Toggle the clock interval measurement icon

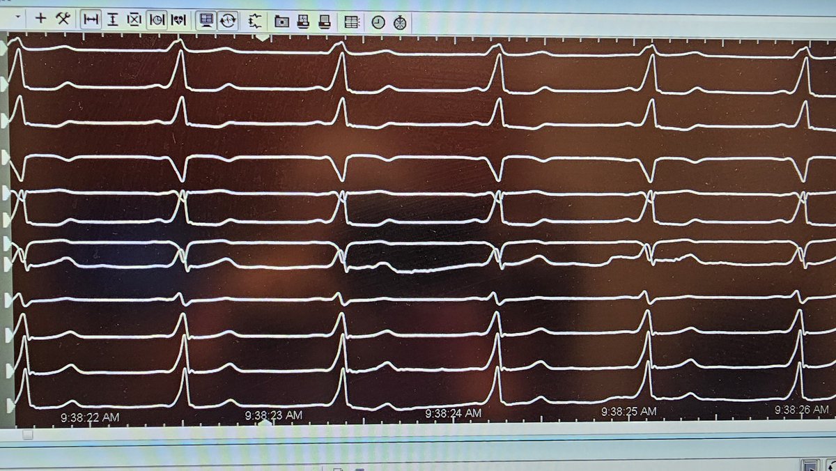pyautogui.click(x=157, y=20)
